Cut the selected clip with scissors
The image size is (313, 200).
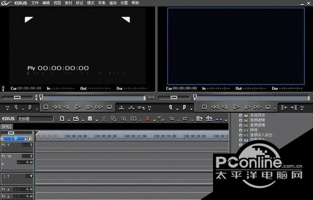coord(104,119)
